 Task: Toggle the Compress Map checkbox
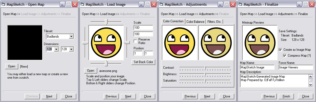(x=285, y=56)
